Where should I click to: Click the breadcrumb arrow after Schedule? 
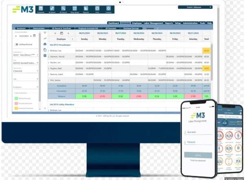tap(158, 28)
